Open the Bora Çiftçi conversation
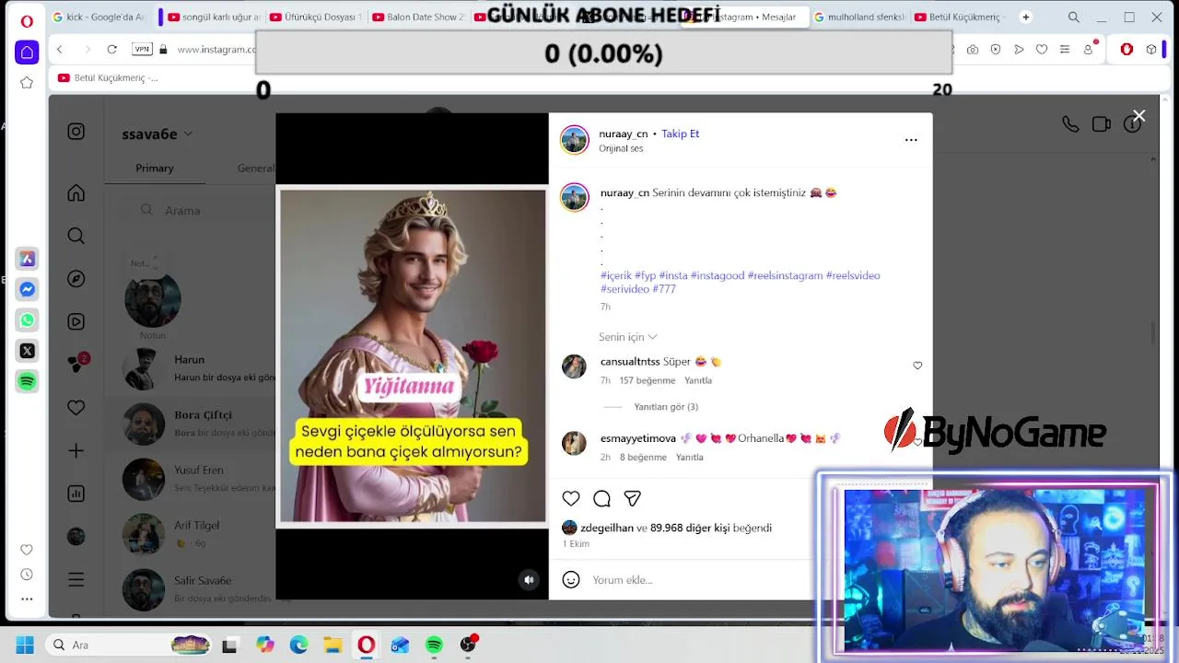 pos(190,424)
